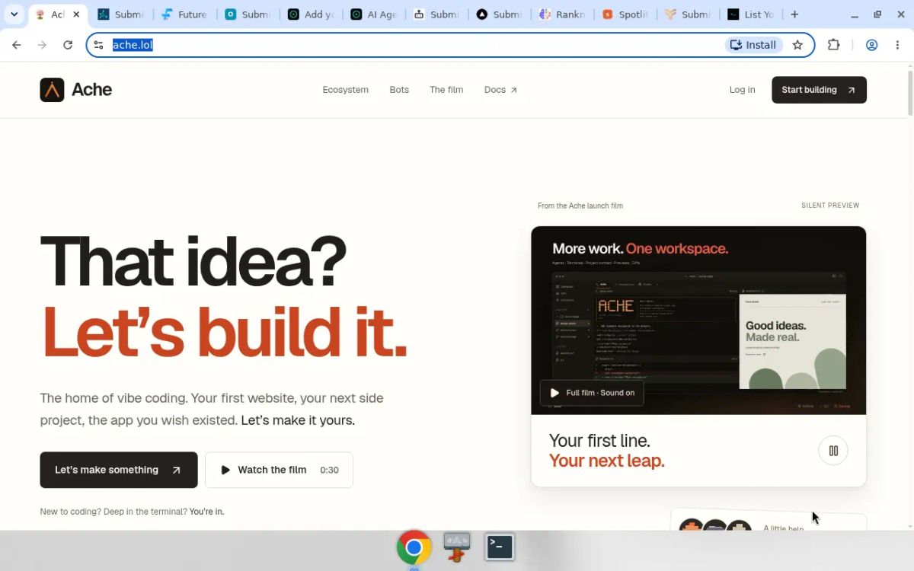Open Docs external link
Screen dimensions: 914x571
(x=500, y=90)
